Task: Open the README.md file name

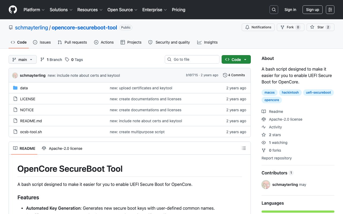Action: tap(31, 121)
